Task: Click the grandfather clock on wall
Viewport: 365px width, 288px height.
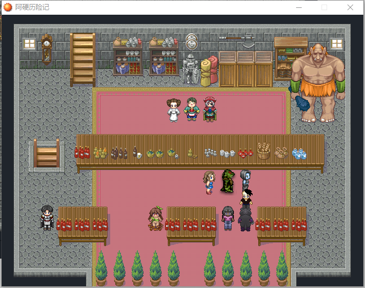Action: 46,49
